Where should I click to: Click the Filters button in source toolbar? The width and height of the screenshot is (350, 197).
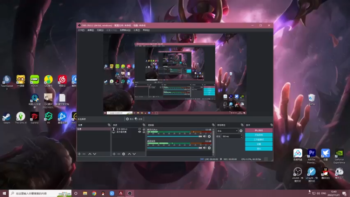click(x=139, y=119)
